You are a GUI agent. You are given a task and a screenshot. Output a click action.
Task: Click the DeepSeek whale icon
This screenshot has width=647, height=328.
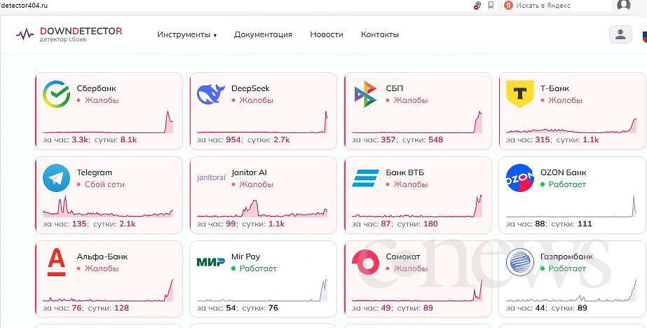(x=210, y=94)
